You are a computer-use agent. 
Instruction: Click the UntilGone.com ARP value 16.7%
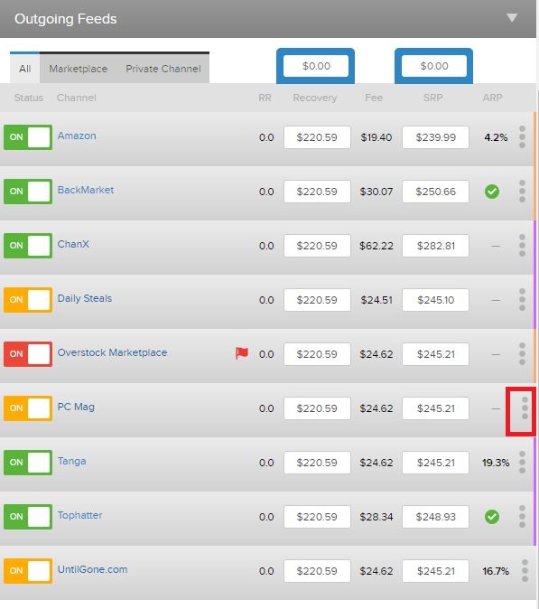(496, 571)
